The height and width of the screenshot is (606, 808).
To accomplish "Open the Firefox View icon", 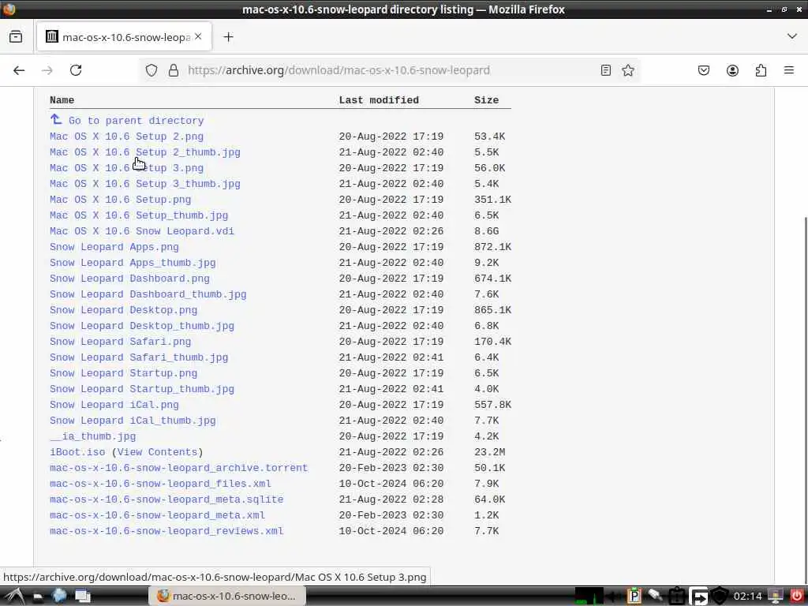I will click(16, 36).
